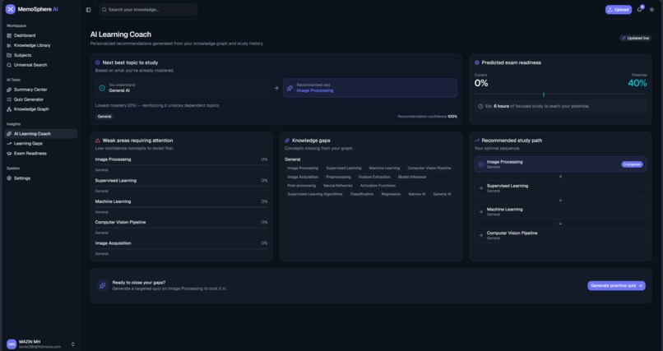Viewport: 663px width, 351px height.
Task: Go to Subjects section
Action: point(41,55)
